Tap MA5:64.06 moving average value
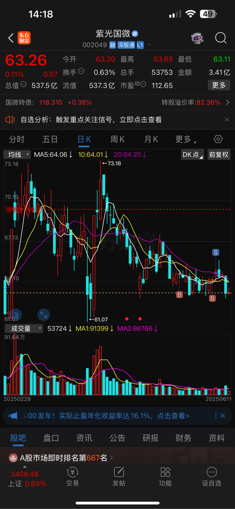This screenshot has height=509, width=235. [x=53, y=155]
